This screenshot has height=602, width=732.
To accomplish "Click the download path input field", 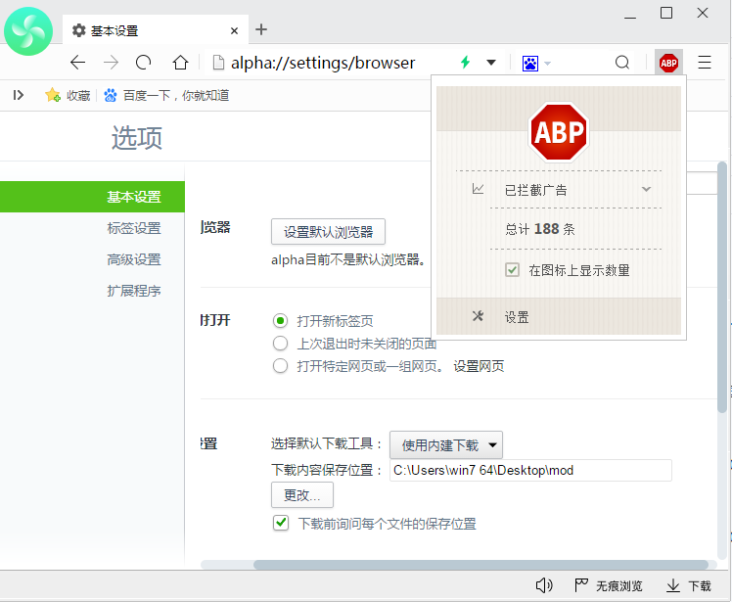I will click(x=530, y=470).
